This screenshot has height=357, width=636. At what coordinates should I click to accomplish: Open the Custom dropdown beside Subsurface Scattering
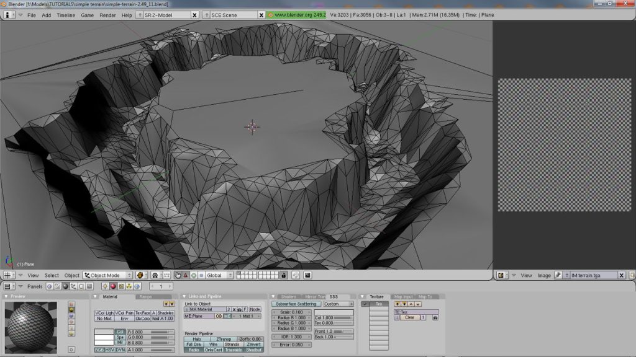[338, 304]
